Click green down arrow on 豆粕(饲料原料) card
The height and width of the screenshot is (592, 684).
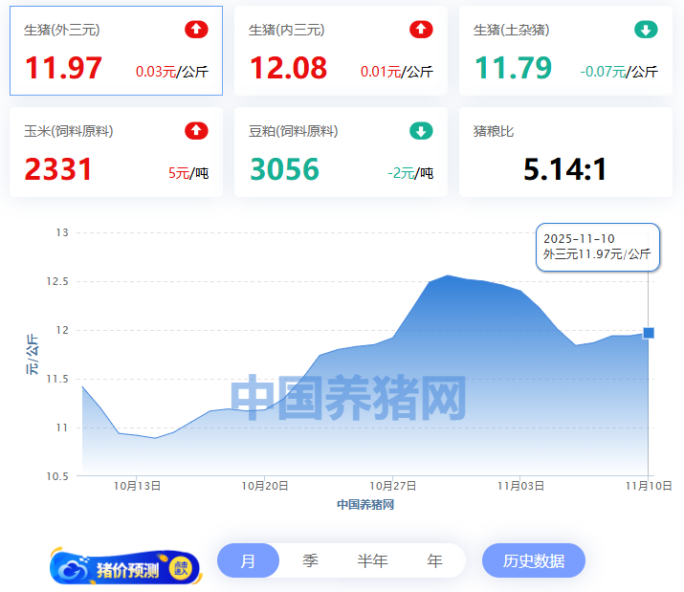point(421,131)
